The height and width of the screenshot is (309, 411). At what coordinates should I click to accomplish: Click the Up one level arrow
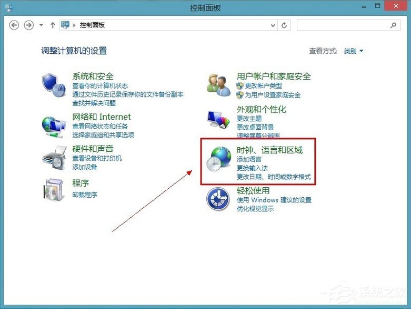point(52,25)
